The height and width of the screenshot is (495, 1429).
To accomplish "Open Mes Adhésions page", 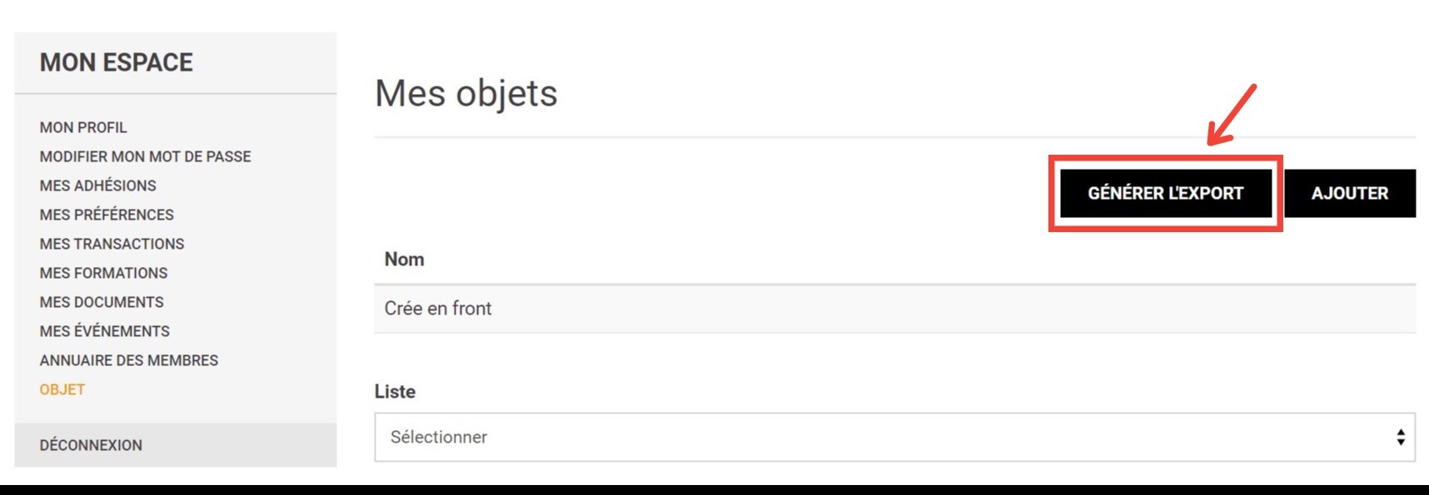I will pos(97,186).
